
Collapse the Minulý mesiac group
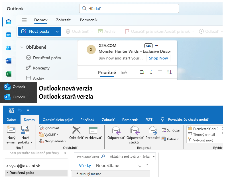coord(77,174)
